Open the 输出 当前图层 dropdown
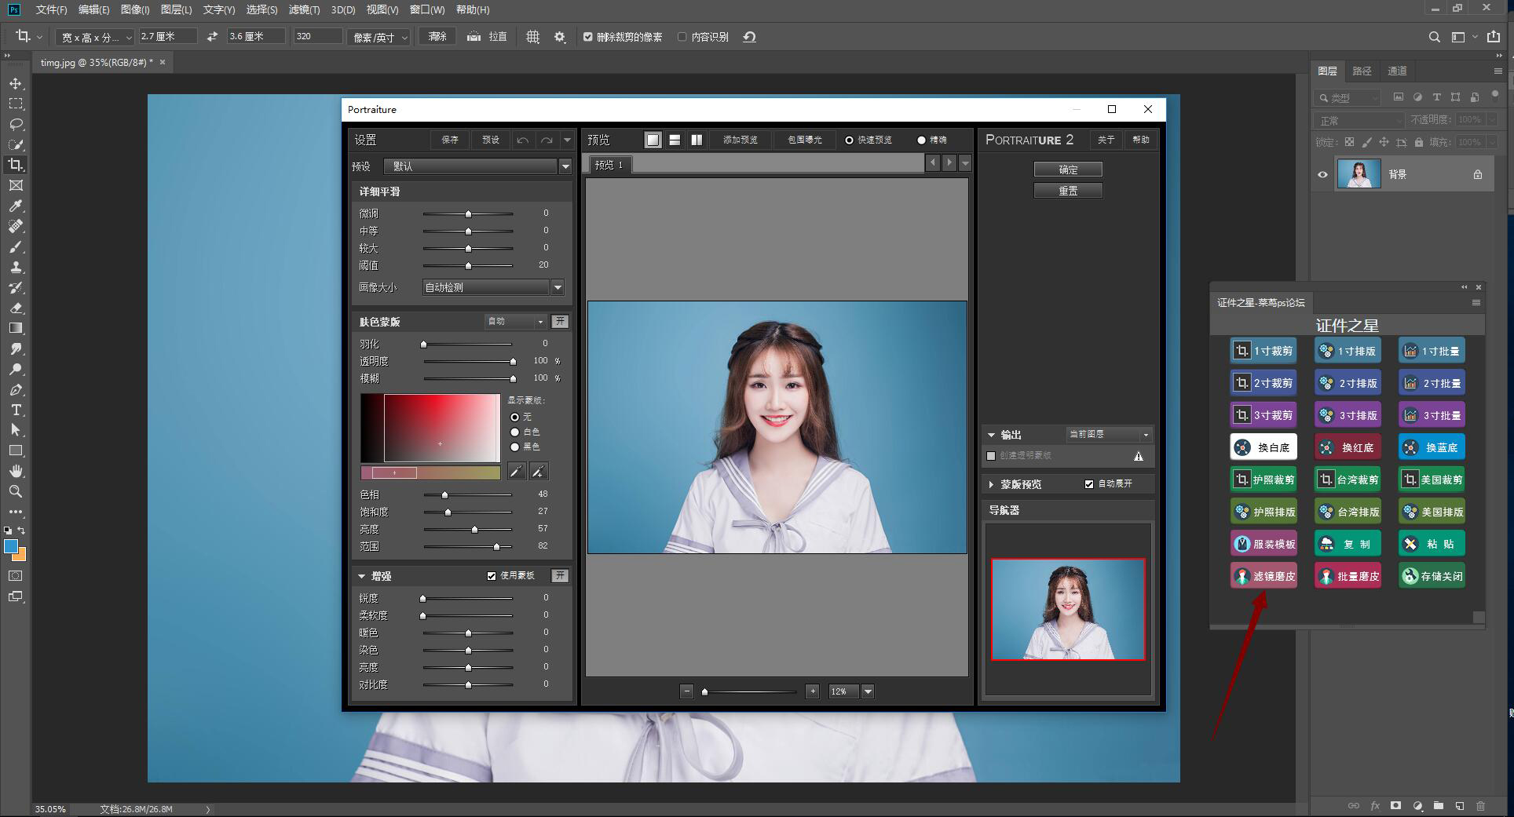 click(x=1144, y=434)
